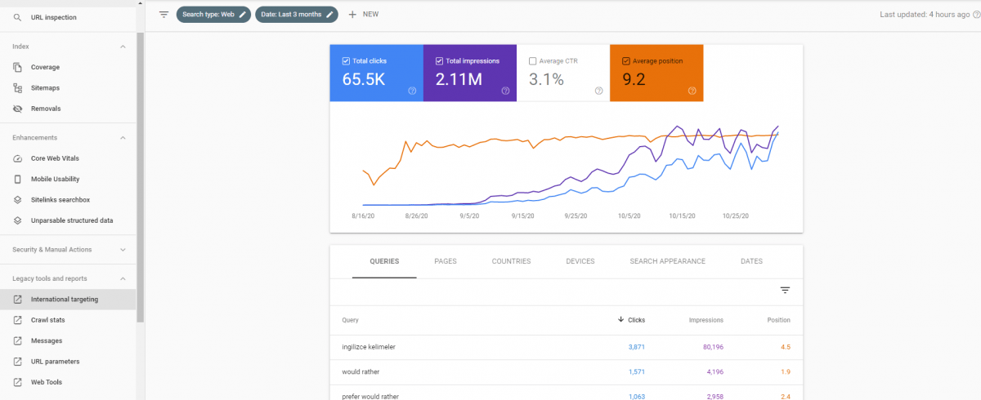Click the 10/5/20 date on chart axis
Viewport: 981px width, 400px height.
[629, 216]
